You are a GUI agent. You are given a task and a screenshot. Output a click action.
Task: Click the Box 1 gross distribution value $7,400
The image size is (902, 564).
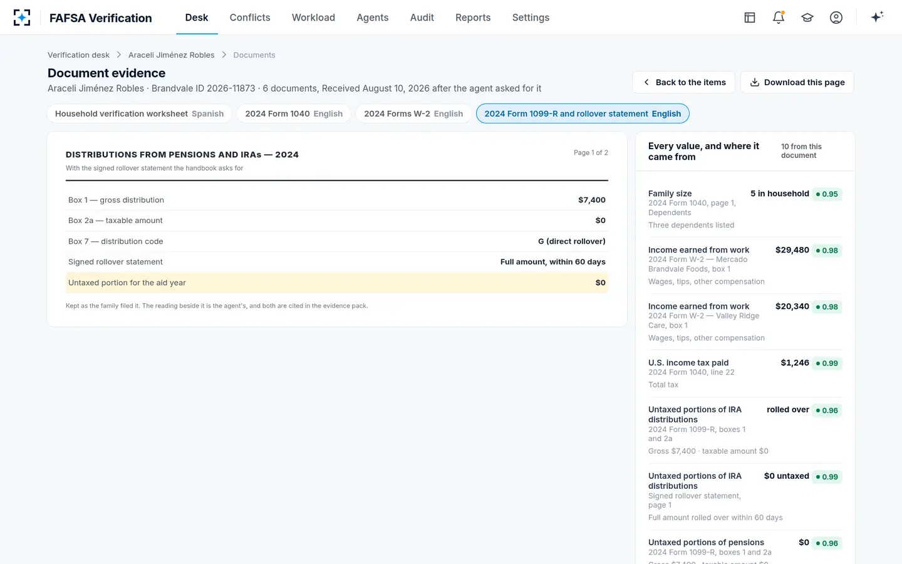pyautogui.click(x=592, y=200)
